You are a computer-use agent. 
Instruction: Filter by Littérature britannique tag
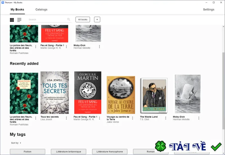pyautogui.click(x=69, y=152)
